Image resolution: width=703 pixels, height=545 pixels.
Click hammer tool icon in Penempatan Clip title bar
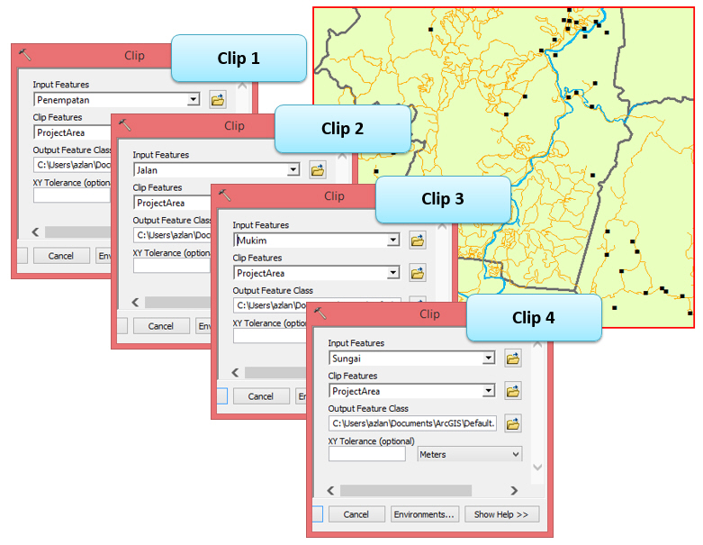[x=24, y=55]
